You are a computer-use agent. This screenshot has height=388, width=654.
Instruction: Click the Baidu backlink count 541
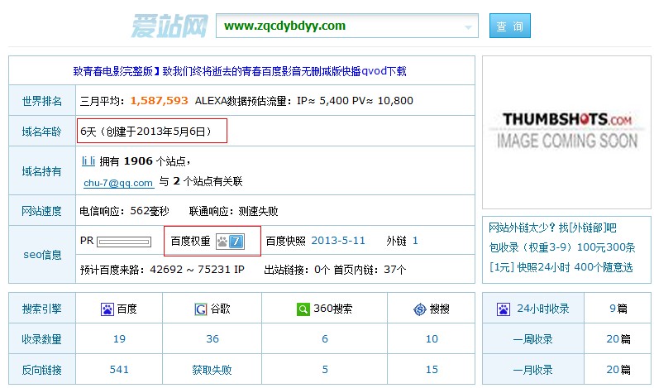click(119, 370)
